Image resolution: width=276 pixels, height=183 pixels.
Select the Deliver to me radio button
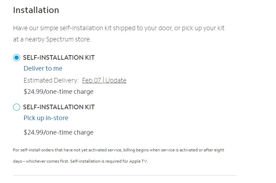point(17,58)
